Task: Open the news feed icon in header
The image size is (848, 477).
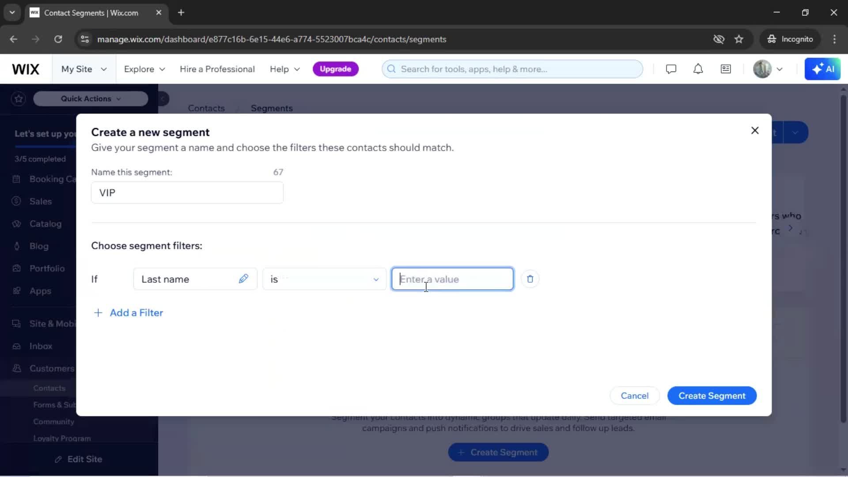Action: pyautogui.click(x=726, y=69)
